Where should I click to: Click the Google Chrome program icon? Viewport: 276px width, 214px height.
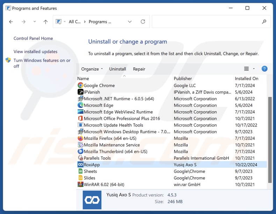pyautogui.click(x=80, y=85)
